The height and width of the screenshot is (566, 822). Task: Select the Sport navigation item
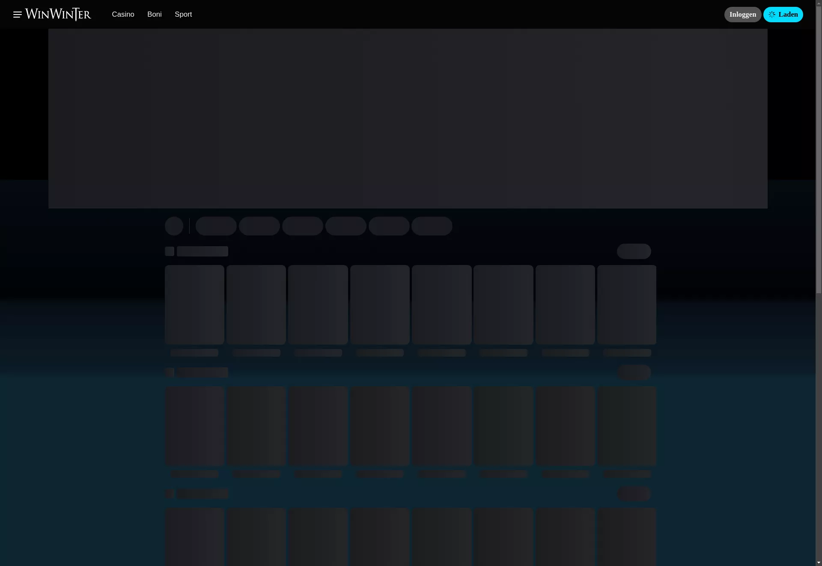pos(183,15)
